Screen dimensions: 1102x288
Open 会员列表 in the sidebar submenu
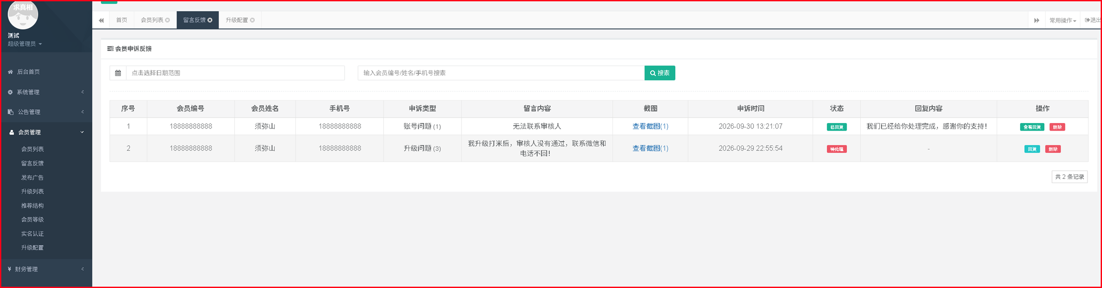click(32, 149)
